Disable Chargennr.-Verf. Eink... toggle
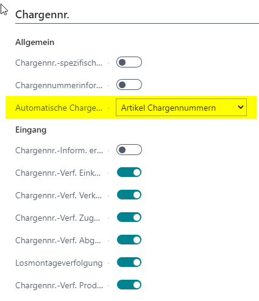259x301 pixels. [x=129, y=173]
